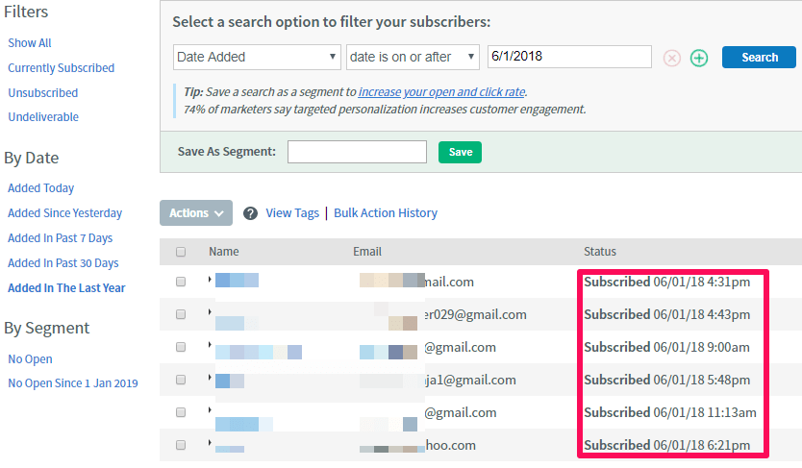Check the first subscriber row checkbox
Viewport: 802px width, 468px height.
pos(181,282)
